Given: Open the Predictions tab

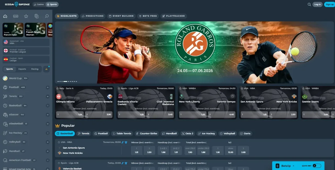Looking at the screenshot, I should point(93,16).
